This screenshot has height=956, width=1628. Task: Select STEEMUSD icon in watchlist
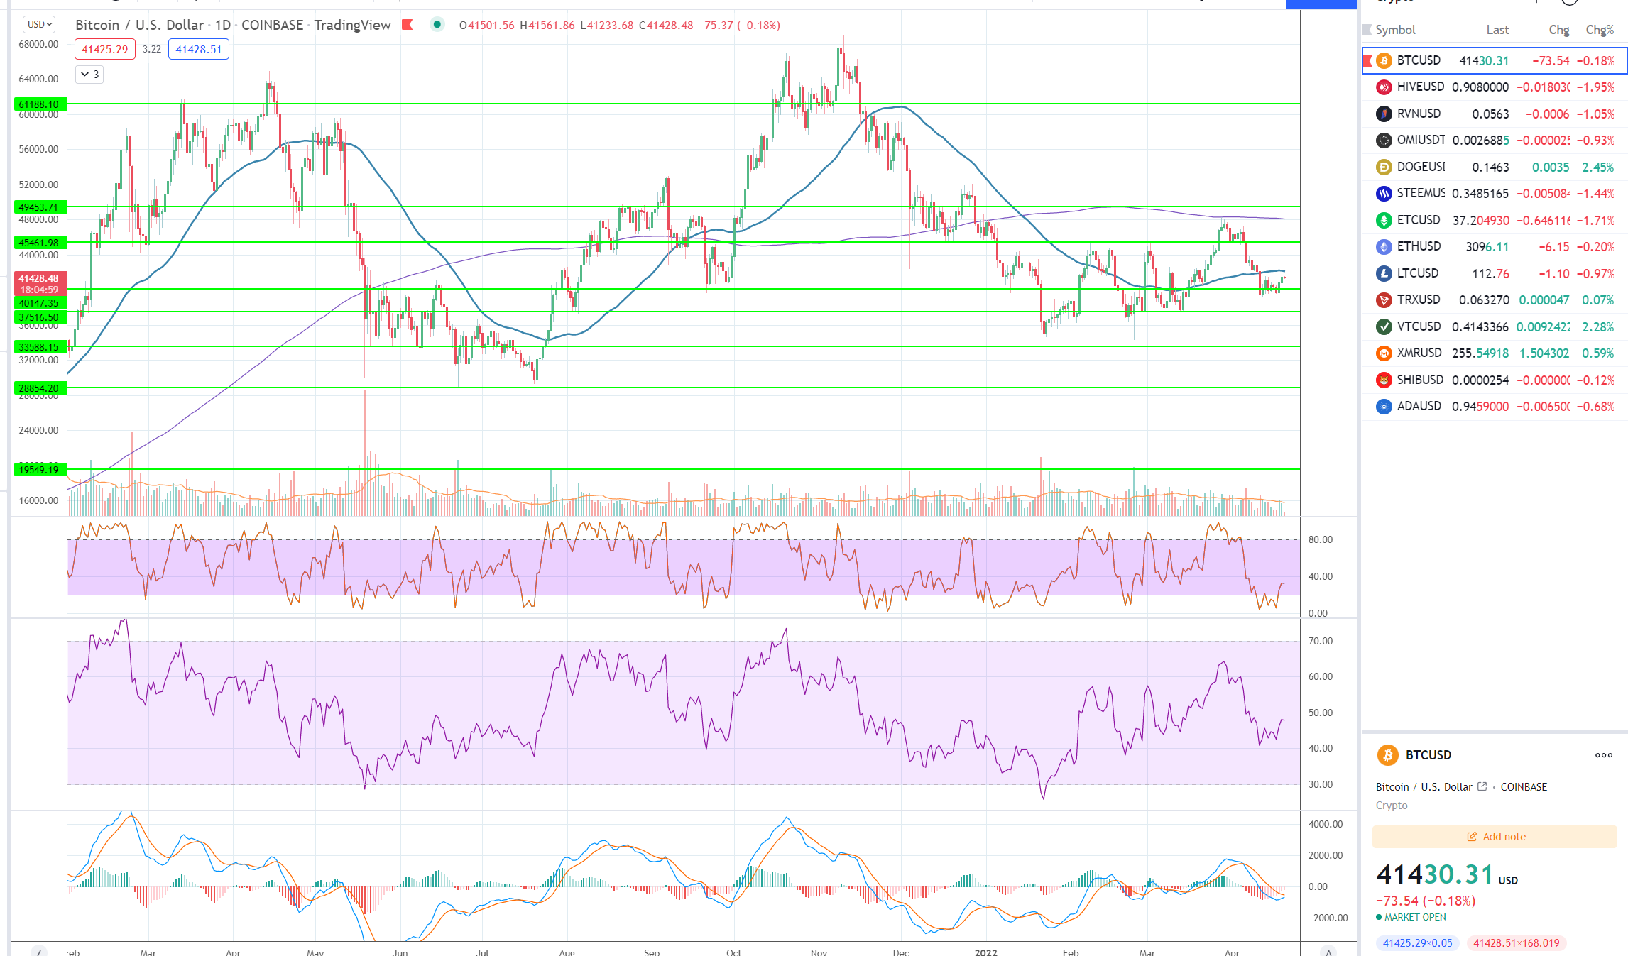click(1384, 194)
